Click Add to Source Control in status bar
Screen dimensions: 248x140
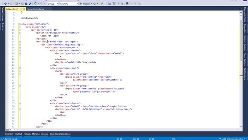point(232,139)
